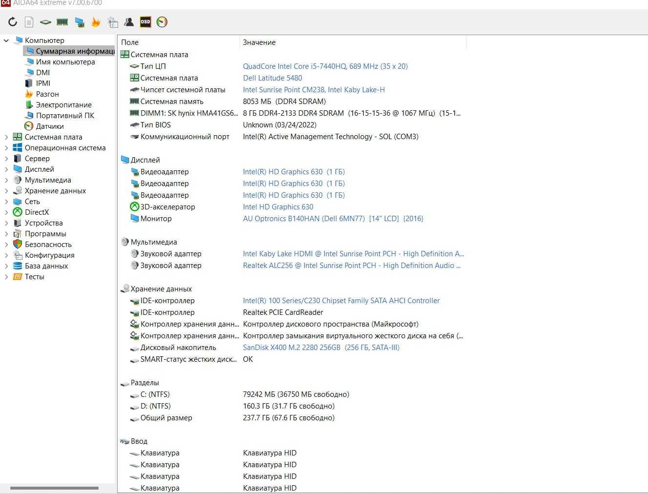Click the Общий размер row
This screenshot has height=494, width=648.
point(293,418)
